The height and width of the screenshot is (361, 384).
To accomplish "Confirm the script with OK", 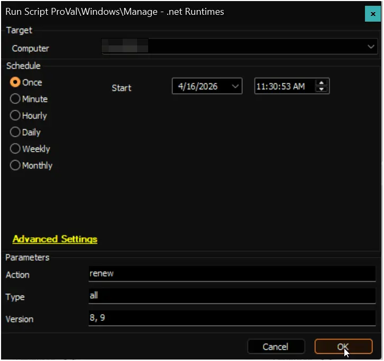I will [343, 347].
